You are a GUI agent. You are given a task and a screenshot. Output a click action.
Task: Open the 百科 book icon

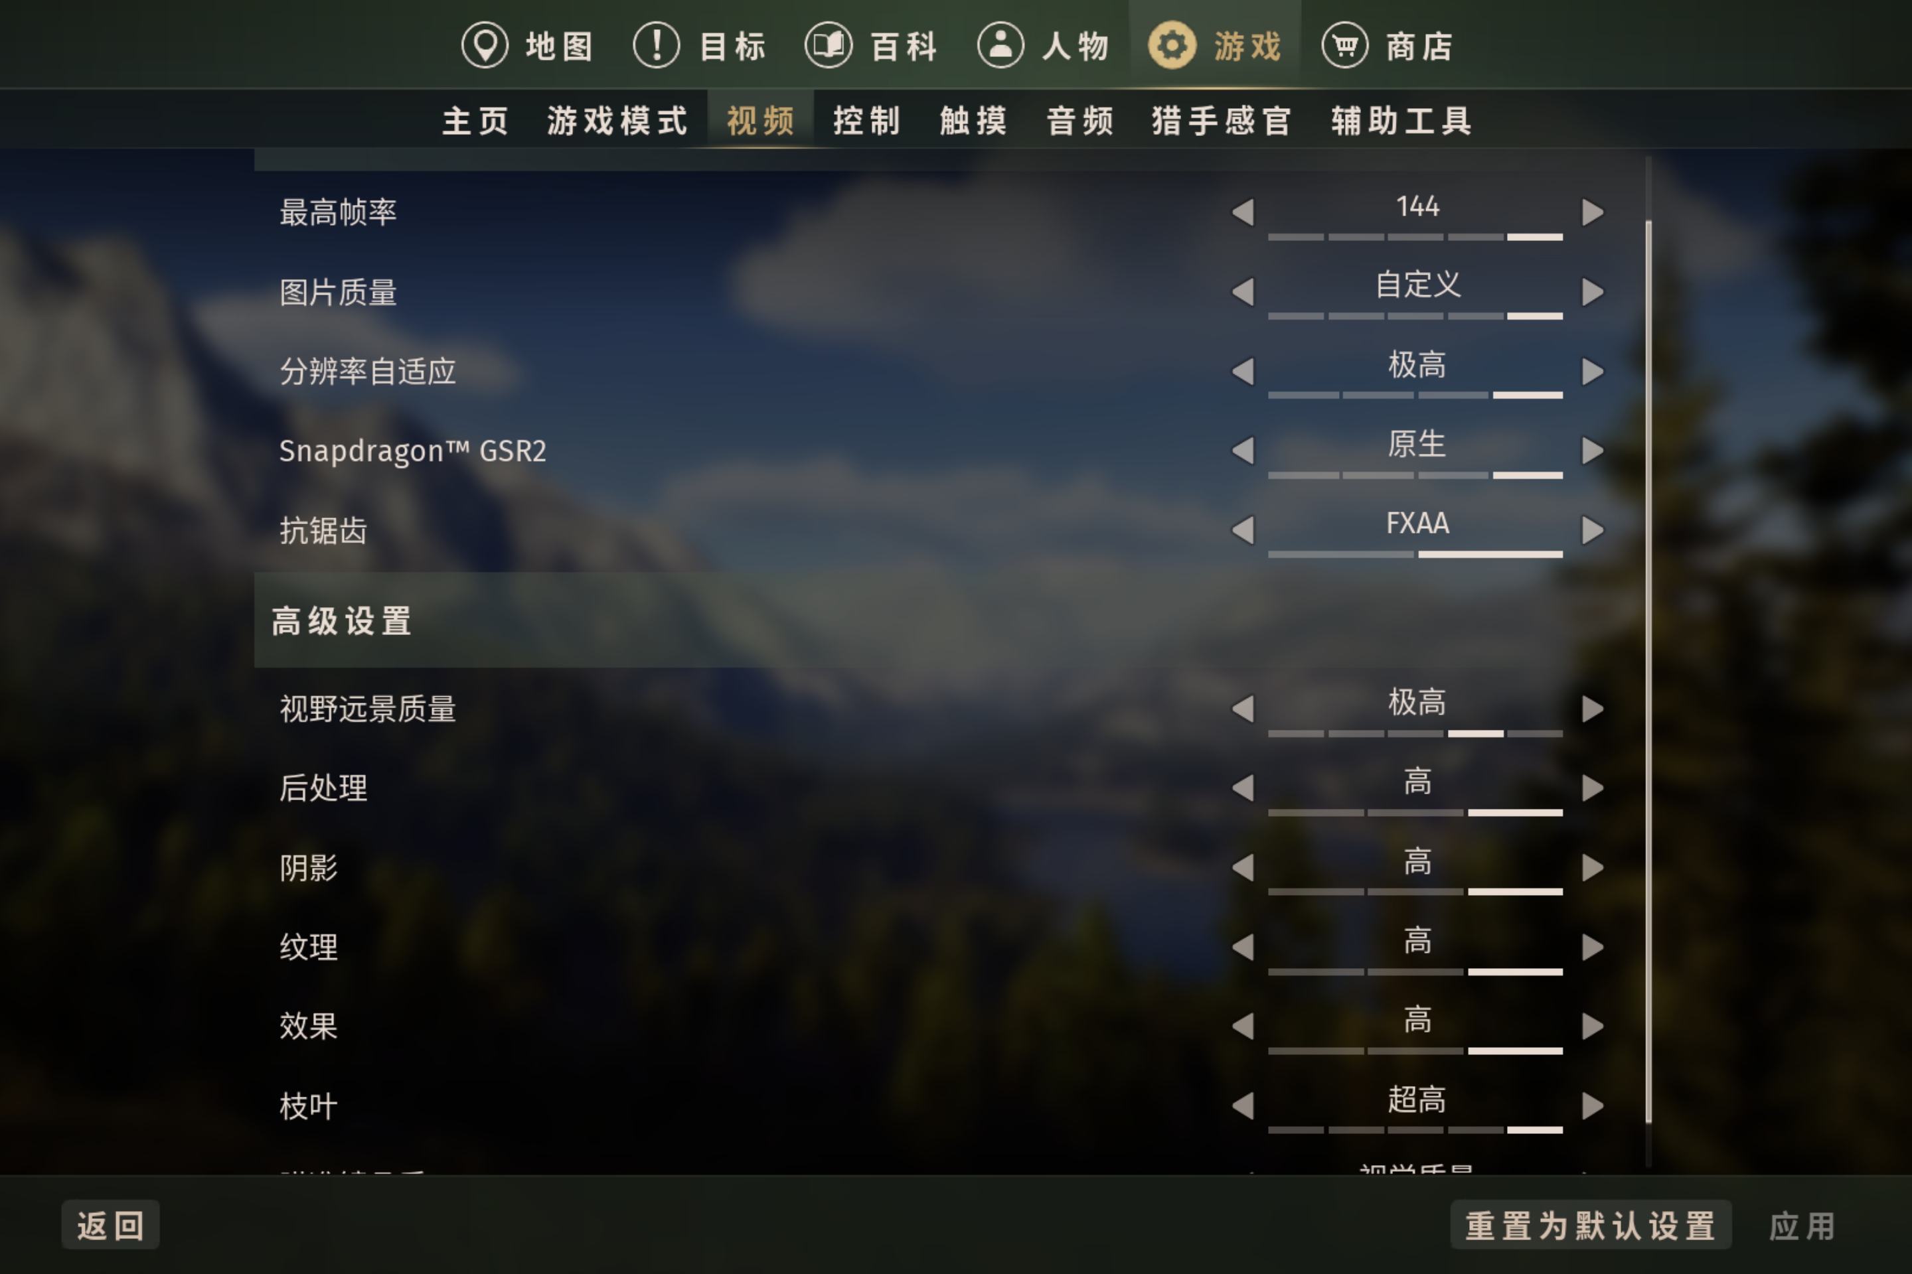[829, 46]
